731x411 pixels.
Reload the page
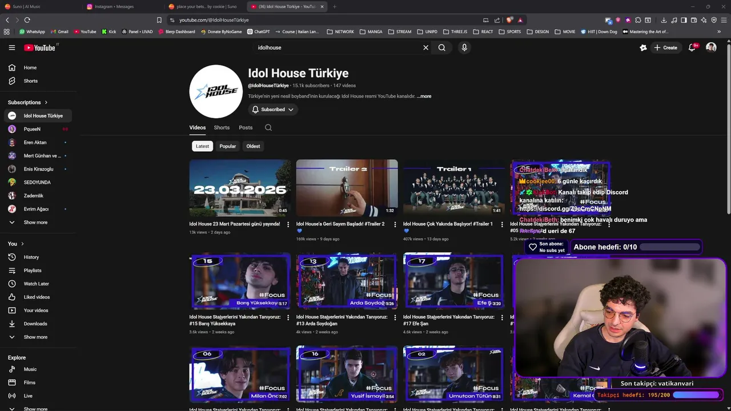(27, 20)
